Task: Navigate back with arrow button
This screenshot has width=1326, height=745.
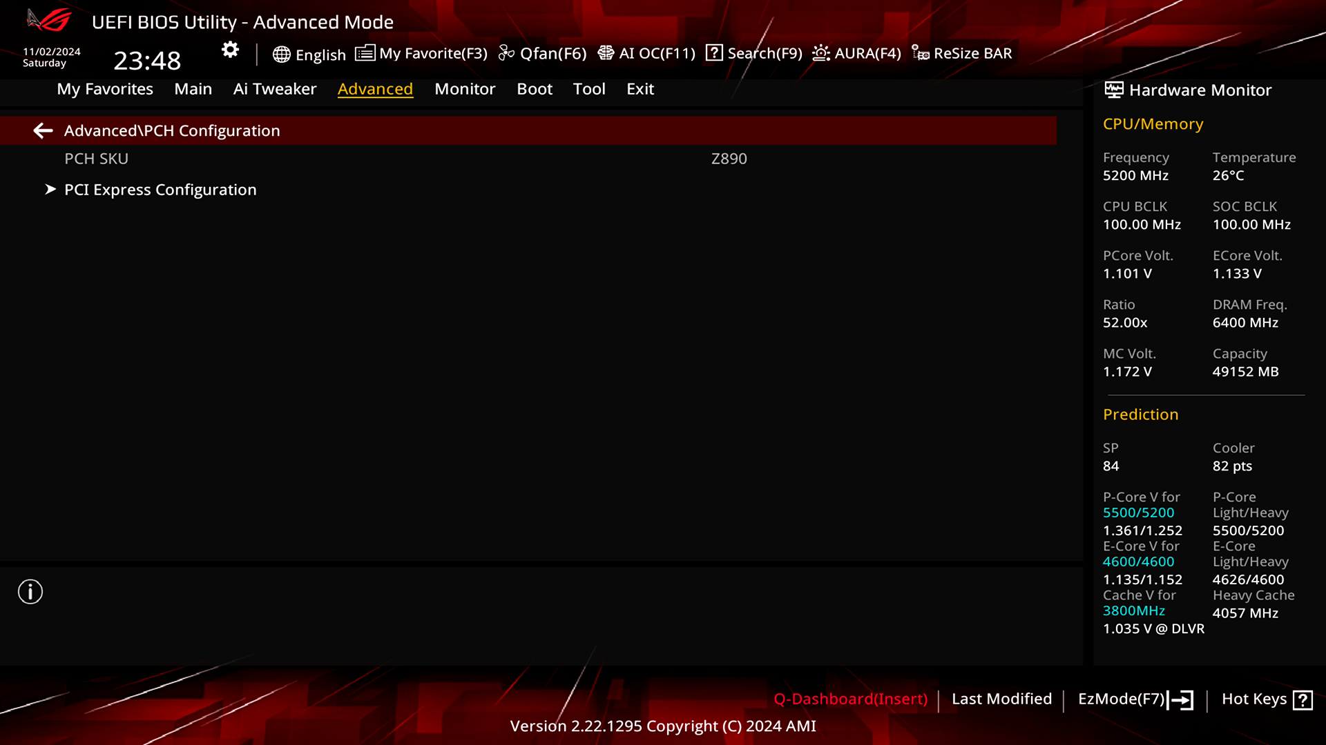Action: tap(43, 130)
